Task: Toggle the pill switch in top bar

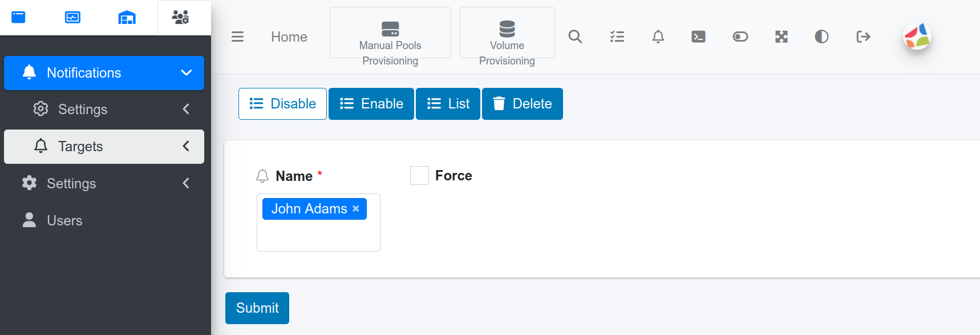Action: coord(740,37)
